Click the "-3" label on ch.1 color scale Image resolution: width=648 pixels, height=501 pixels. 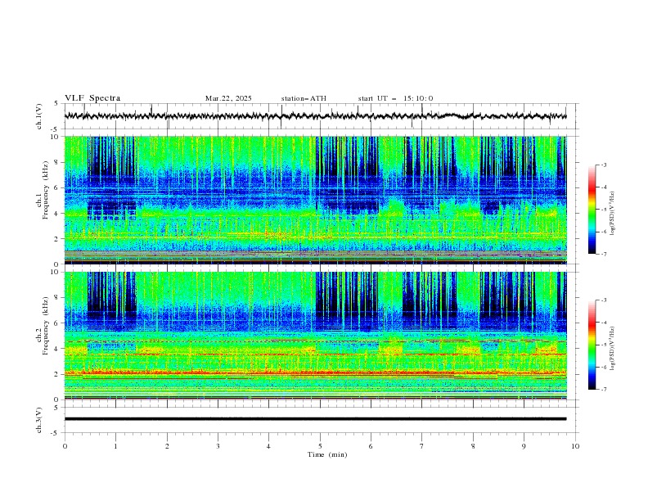point(604,165)
